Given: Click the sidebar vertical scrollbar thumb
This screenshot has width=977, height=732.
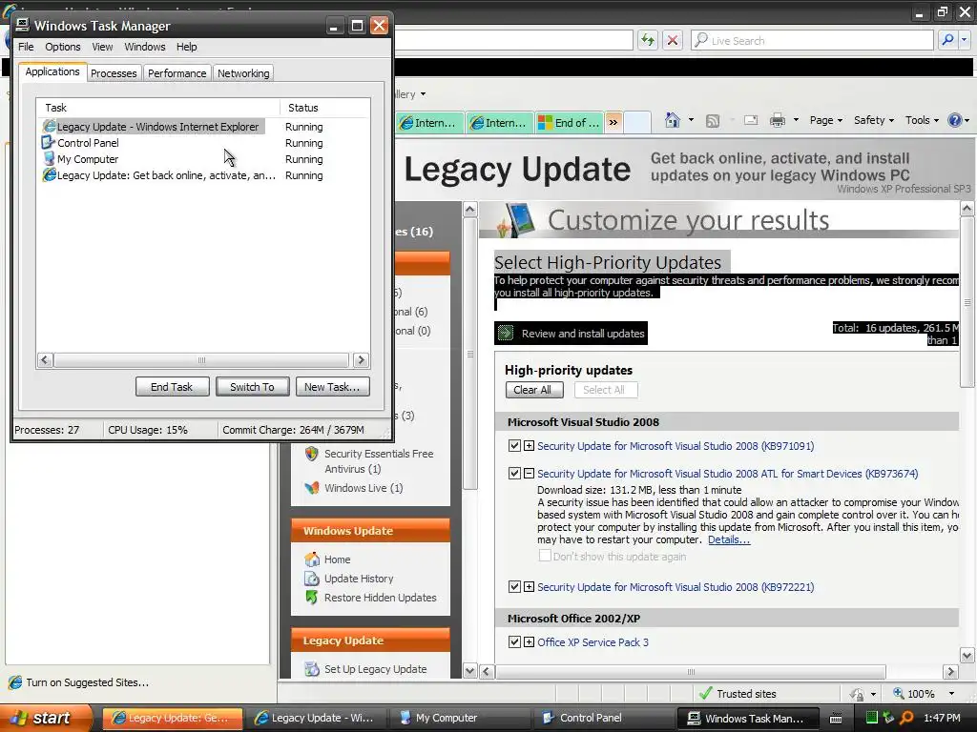Looking at the screenshot, I should point(470,354).
